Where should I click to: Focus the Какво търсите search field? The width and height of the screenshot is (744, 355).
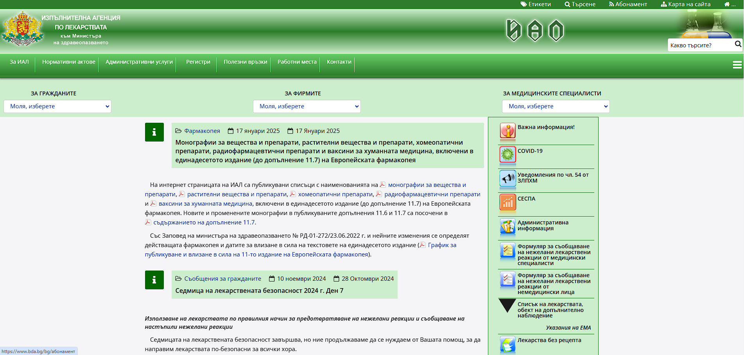pos(700,45)
